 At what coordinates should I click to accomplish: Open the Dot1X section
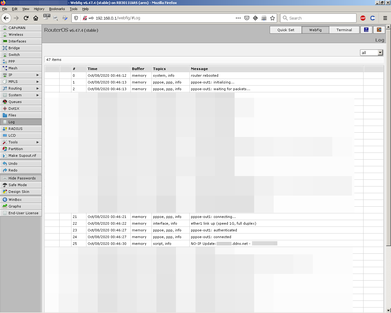(21, 109)
